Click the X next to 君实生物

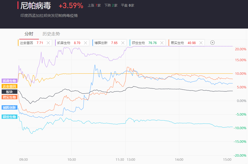pos(201,43)
